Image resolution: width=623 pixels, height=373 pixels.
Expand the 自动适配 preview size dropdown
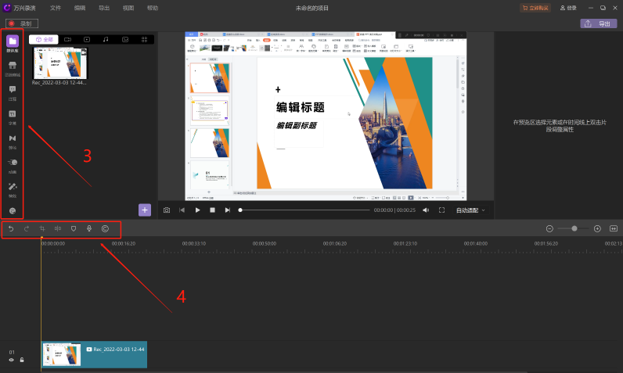click(471, 210)
